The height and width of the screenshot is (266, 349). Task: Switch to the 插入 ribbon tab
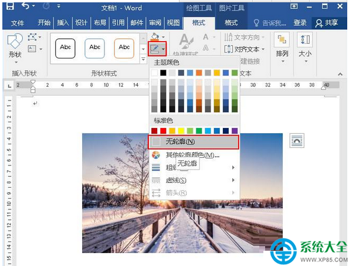click(x=63, y=23)
